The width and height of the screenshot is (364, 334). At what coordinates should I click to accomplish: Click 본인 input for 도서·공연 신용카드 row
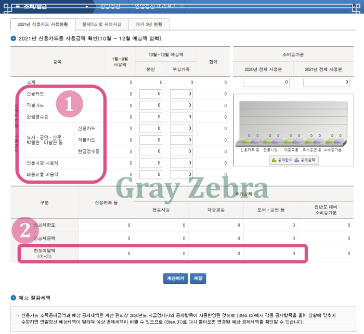tap(151, 128)
